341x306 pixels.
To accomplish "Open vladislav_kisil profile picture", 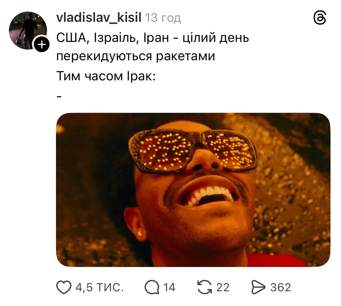I will pyautogui.click(x=28, y=30).
